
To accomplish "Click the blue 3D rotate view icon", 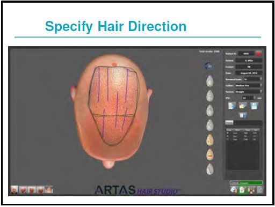I will pyautogui.click(x=209, y=66).
